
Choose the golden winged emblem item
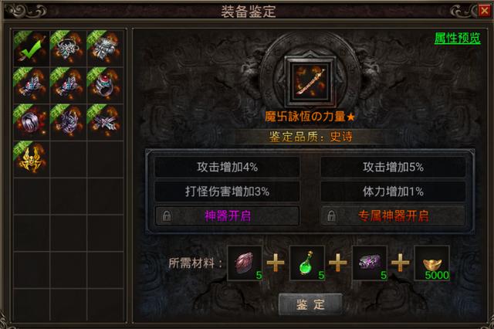[32, 159]
